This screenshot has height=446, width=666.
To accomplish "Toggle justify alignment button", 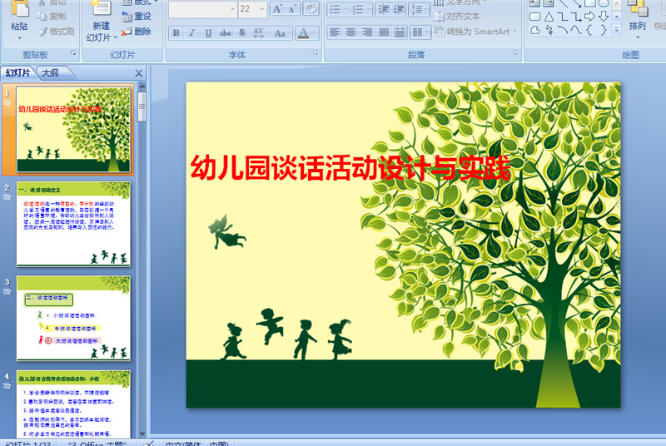I will (x=384, y=32).
